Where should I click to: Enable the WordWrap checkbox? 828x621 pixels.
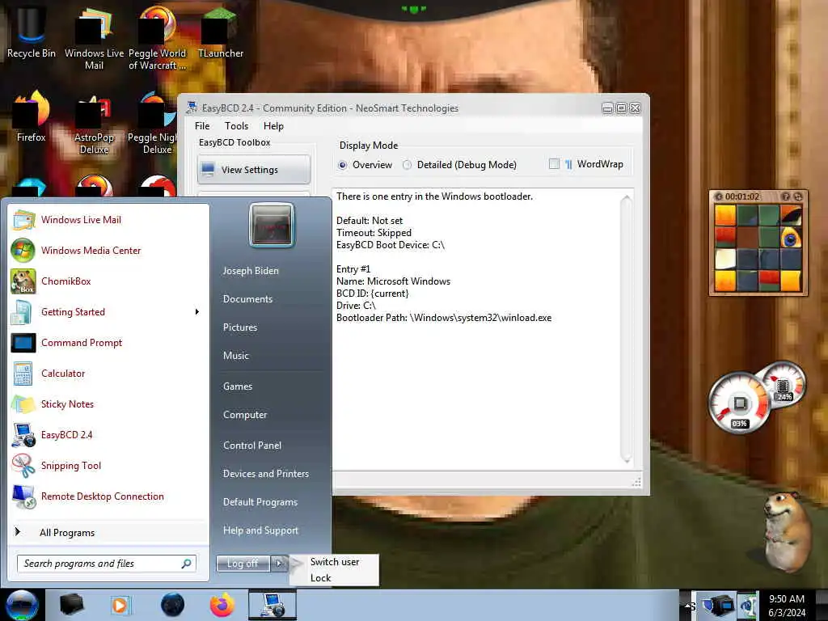click(554, 163)
